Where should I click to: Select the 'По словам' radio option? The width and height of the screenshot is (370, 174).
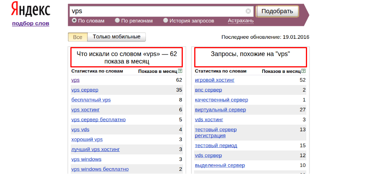74,20
